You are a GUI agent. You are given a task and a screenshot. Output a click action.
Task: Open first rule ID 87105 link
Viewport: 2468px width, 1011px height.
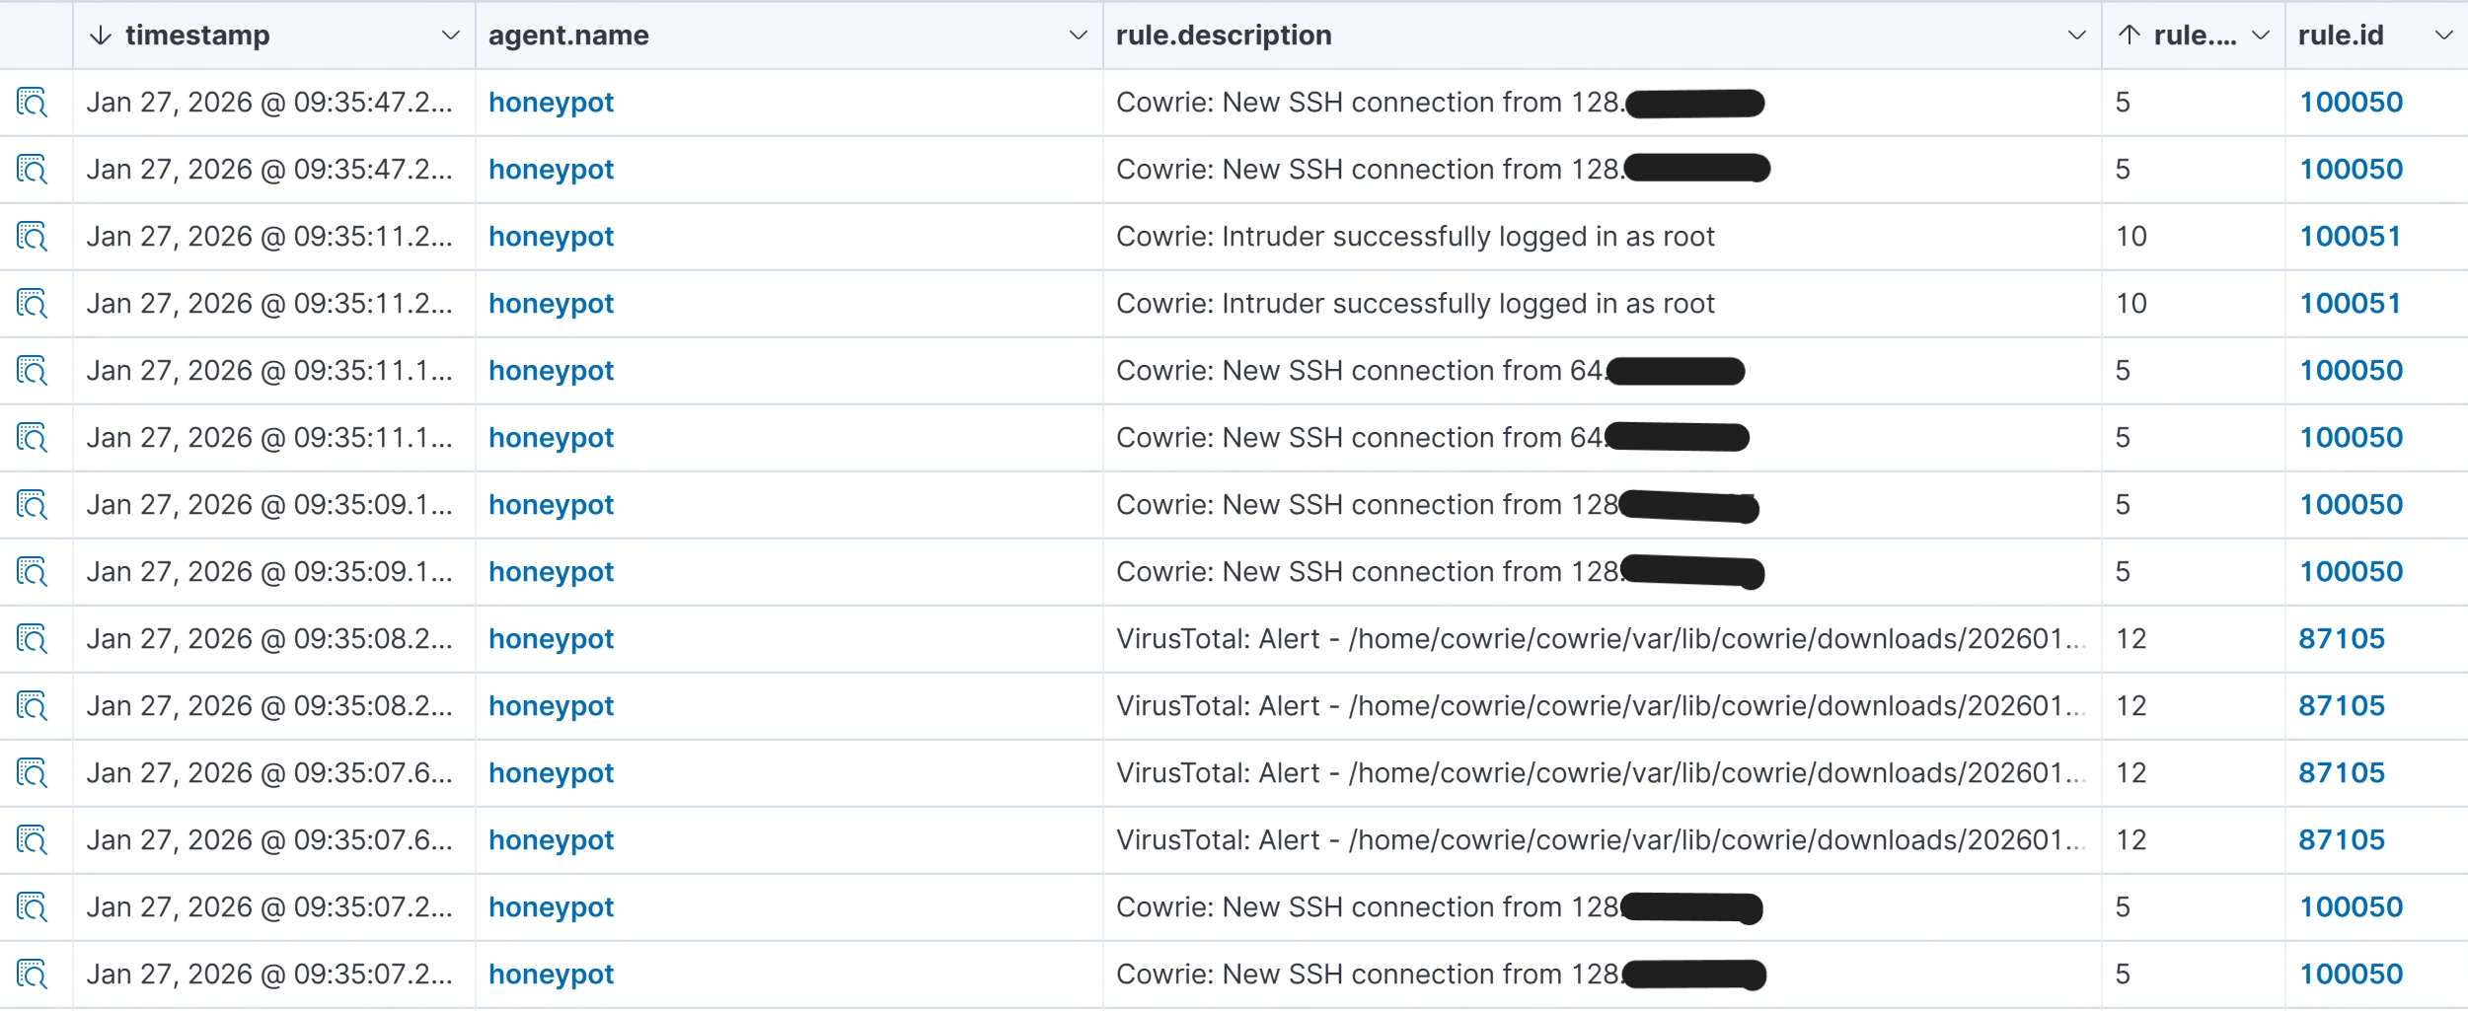pyautogui.click(x=2341, y=639)
